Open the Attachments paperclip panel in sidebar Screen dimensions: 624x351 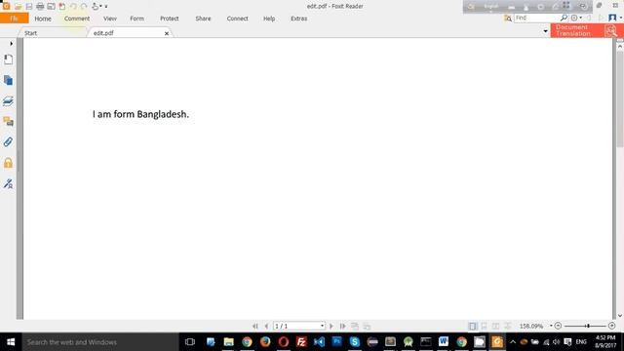point(8,142)
